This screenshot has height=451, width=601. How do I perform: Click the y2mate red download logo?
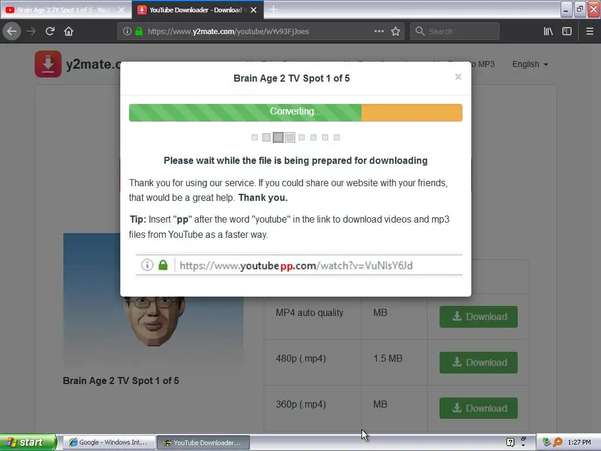point(48,63)
